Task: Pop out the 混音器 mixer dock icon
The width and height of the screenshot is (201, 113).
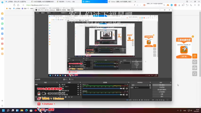Action: (129, 82)
